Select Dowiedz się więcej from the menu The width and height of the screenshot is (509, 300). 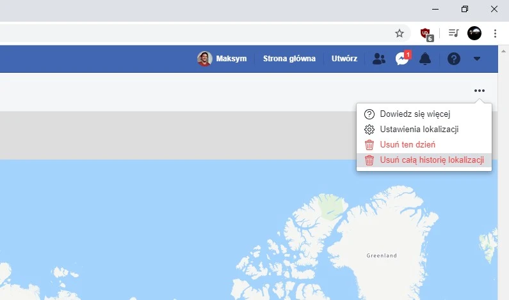coord(415,114)
